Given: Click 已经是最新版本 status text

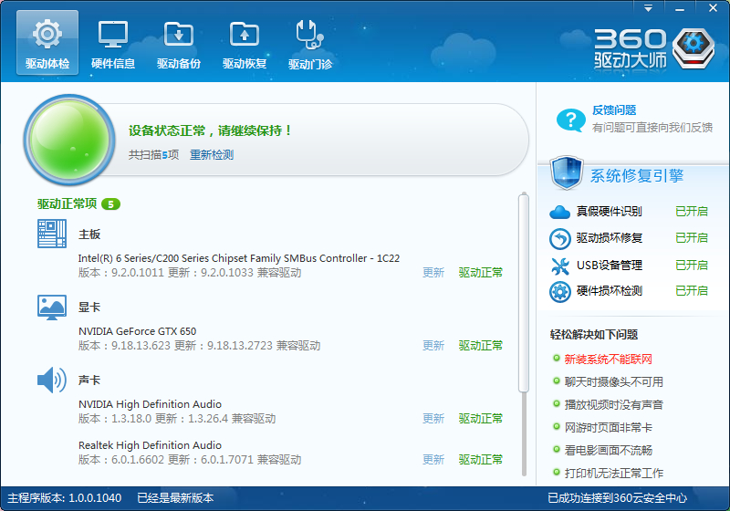Looking at the screenshot, I should 175,498.
